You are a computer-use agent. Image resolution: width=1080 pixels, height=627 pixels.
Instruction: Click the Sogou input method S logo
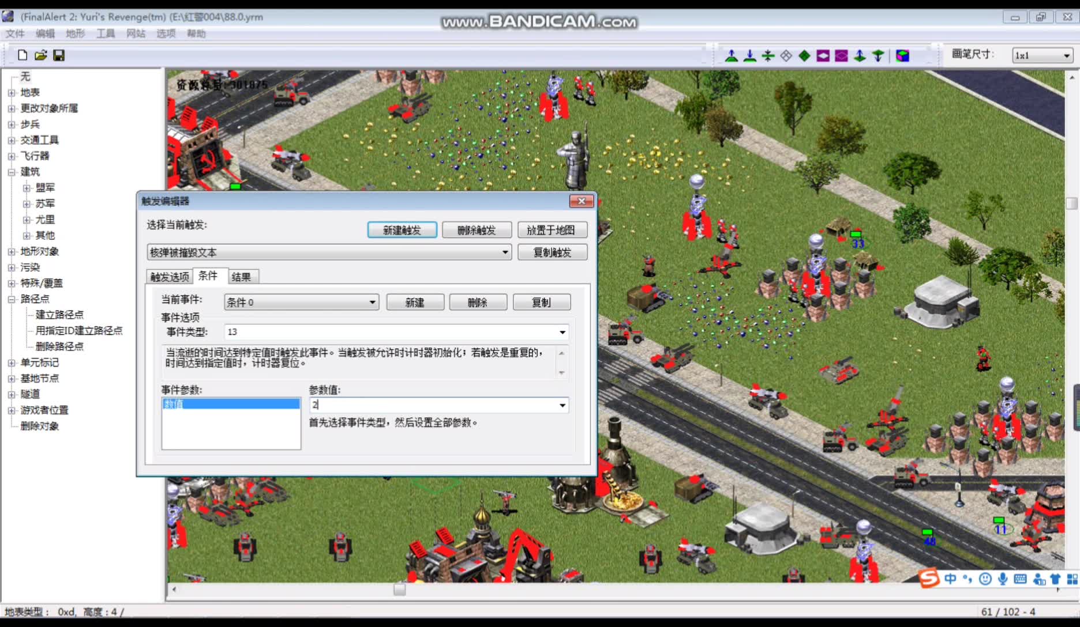(929, 578)
